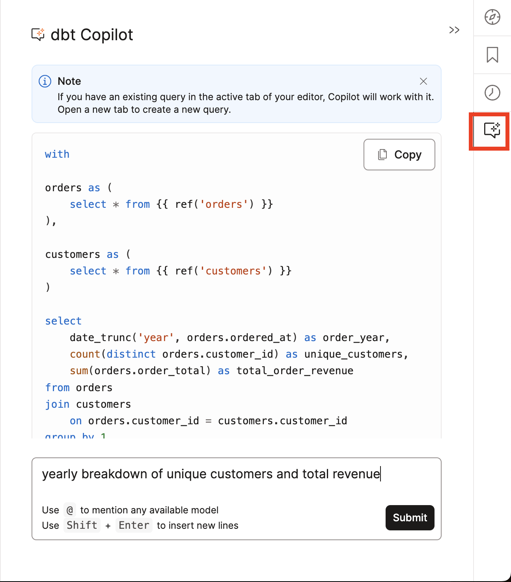Click date_trunc in the select statement
Screen dimensions: 511x582
100,338
